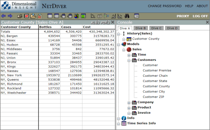Toggle the Time Series Info expander
Viewport: 210px width, 130px height.
click(119, 124)
